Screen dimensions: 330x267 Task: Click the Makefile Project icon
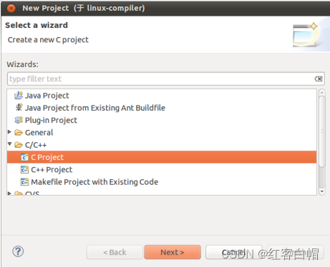(24, 182)
